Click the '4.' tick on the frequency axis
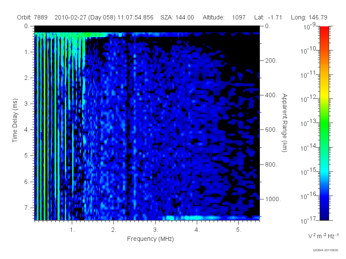This screenshot has width=346, height=259. click(x=197, y=230)
